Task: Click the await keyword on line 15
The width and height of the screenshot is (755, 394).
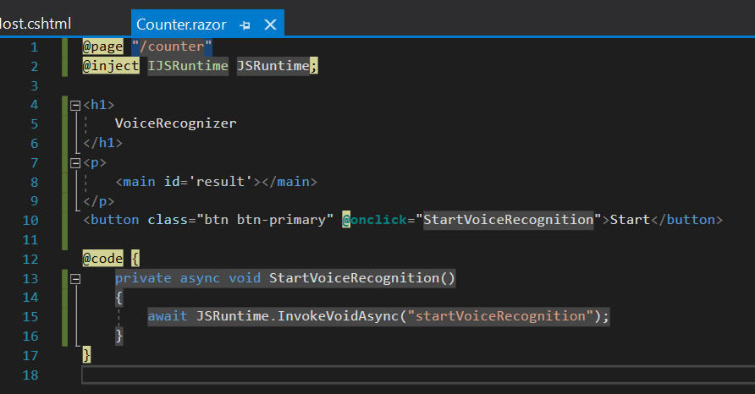Action: [x=168, y=316]
